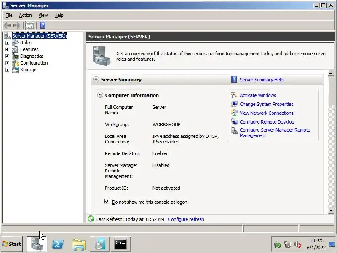Click the Server Manager Remote Management icon

tap(234, 130)
